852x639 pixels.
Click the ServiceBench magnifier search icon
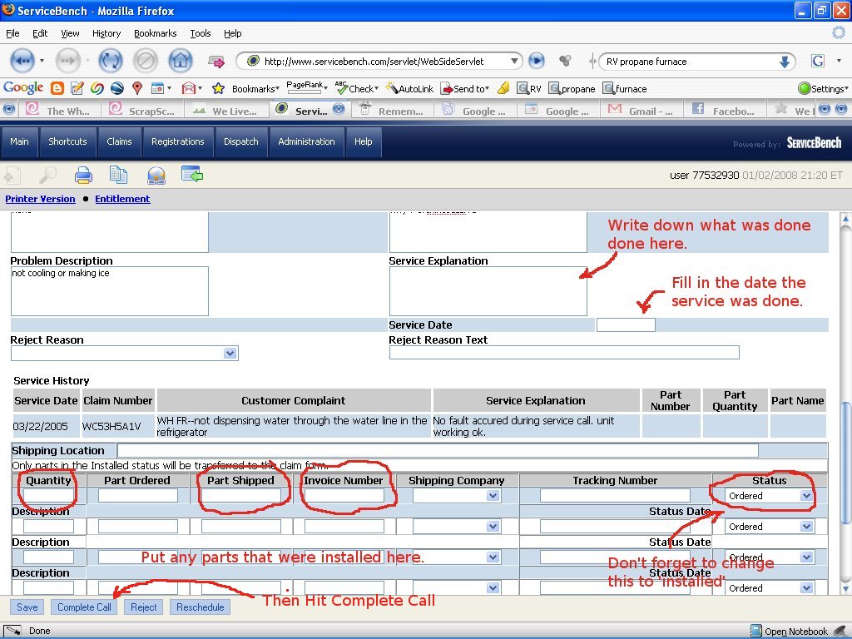47,175
